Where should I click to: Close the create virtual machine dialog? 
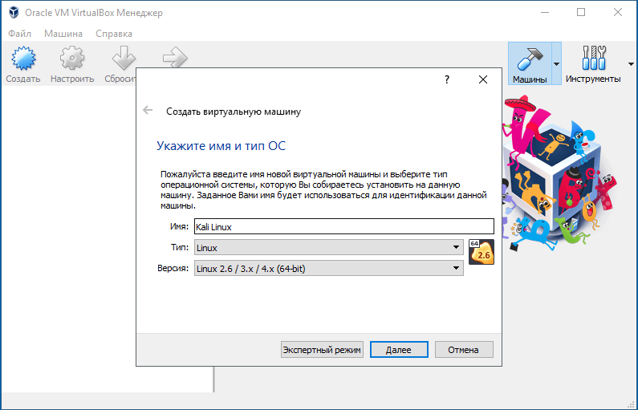pyautogui.click(x=483, y=79)
